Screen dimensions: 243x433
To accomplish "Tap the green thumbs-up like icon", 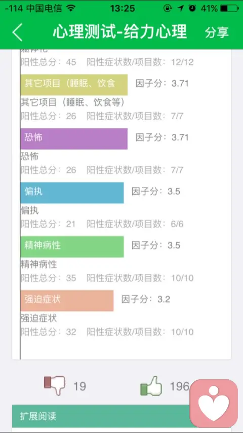I will click(x=151, y=385).
